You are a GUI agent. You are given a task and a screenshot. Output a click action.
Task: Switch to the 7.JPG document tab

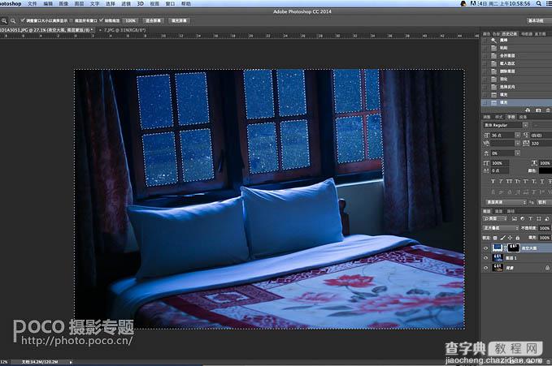124,30
